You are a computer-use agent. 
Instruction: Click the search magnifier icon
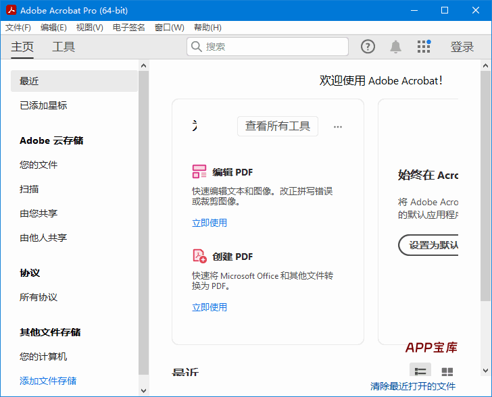pyautogui.click(x=197, y=47)
